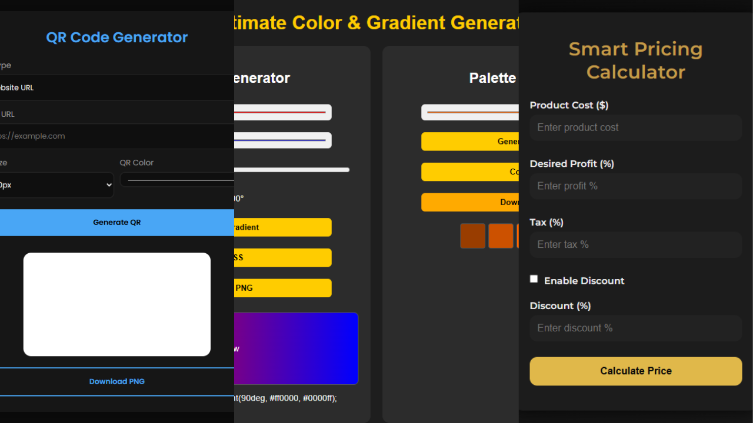Click the Copy CSS gradient button
The width and height of the screenshot is (753, 423).
[282, 257]
